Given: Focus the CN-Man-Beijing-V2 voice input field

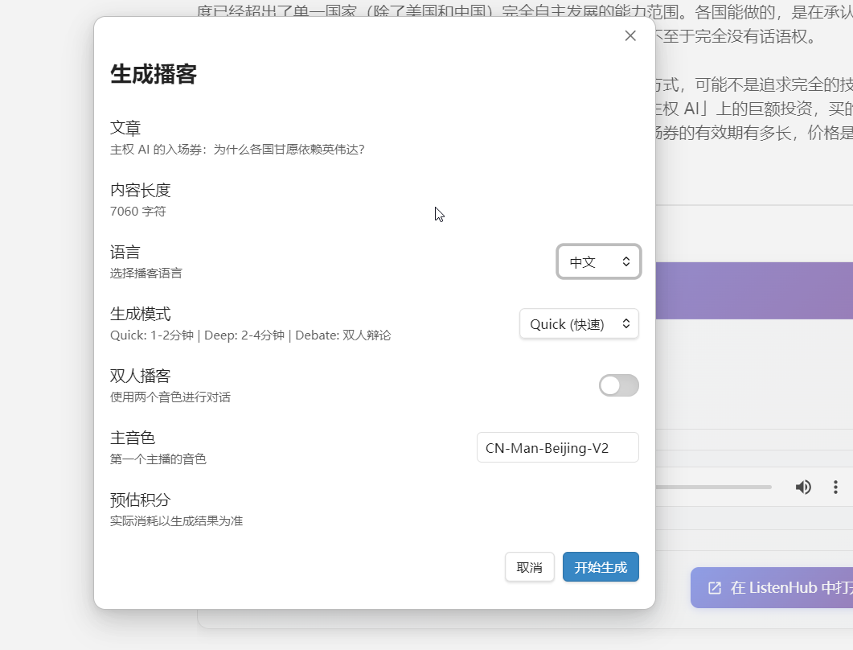Looking at the screenshot, I should click(557, 448).
